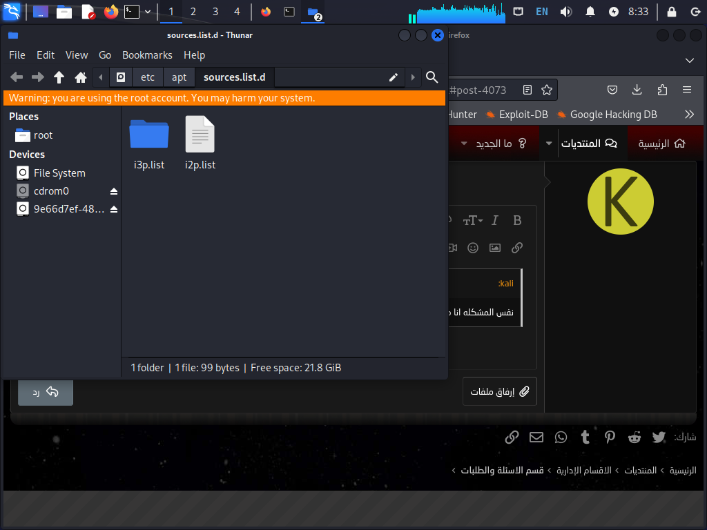Open Firefox downloads
707x530 pixels.
tap(637, 90)
